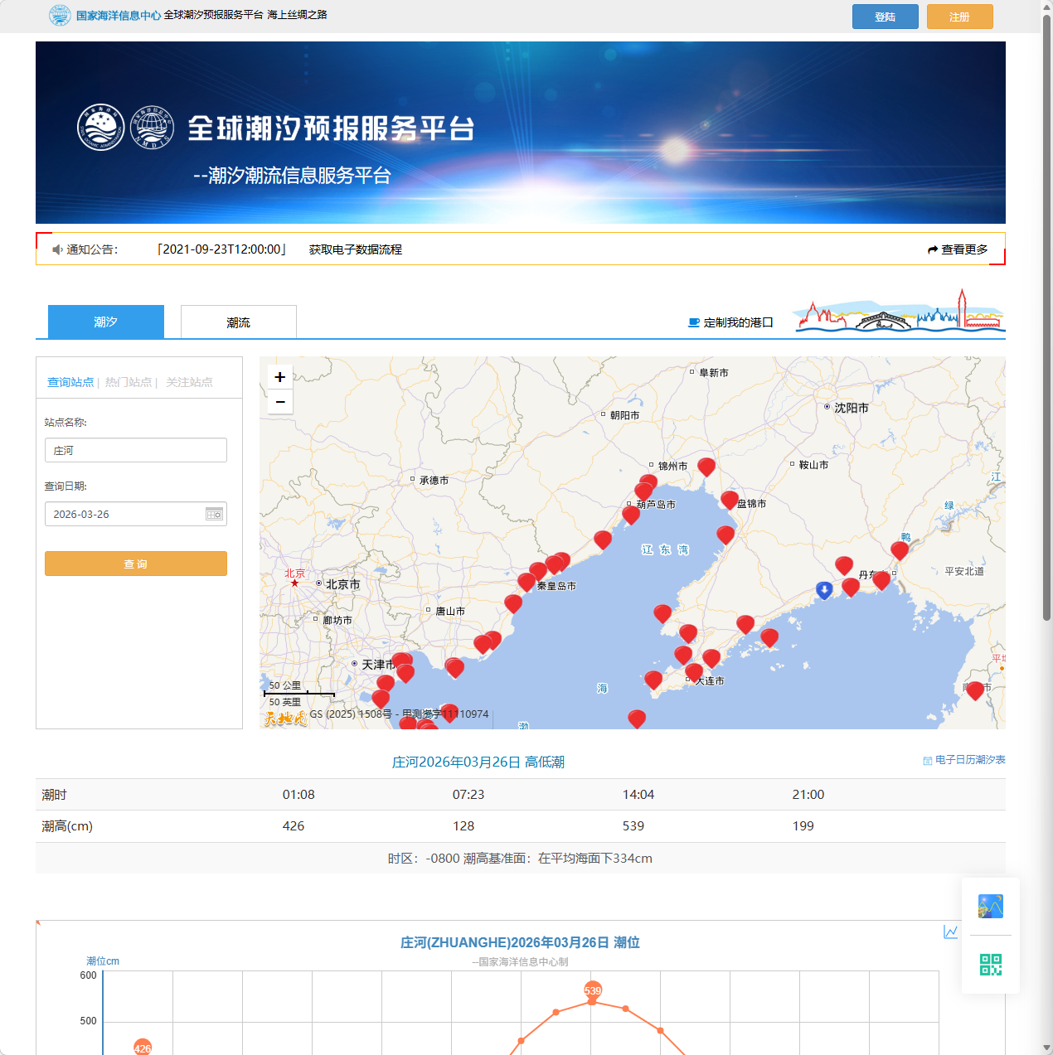Click inside the 站点名称 input field

[135, 450]
